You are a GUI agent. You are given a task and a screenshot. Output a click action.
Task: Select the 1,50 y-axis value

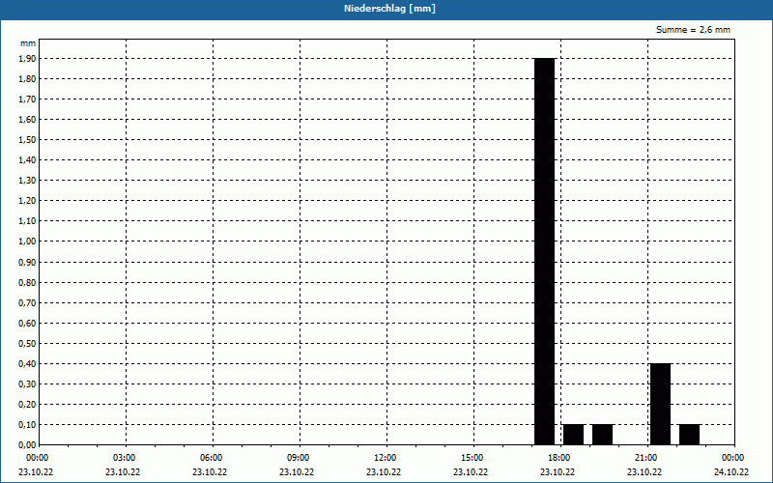pyautogui.click(x=27, y=139)
